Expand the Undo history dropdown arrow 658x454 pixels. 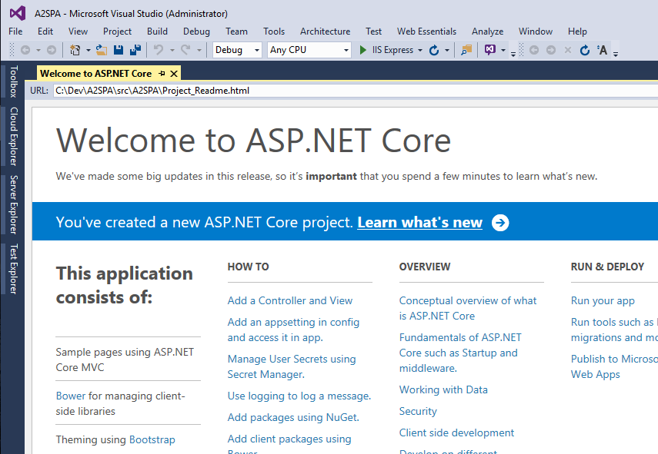(172, 50)
